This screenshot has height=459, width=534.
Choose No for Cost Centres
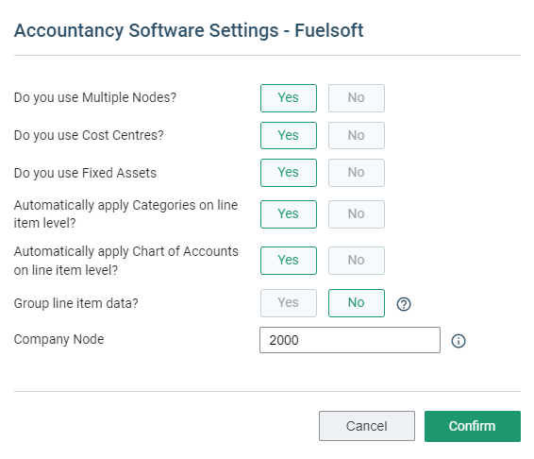(x=357, y=135)
